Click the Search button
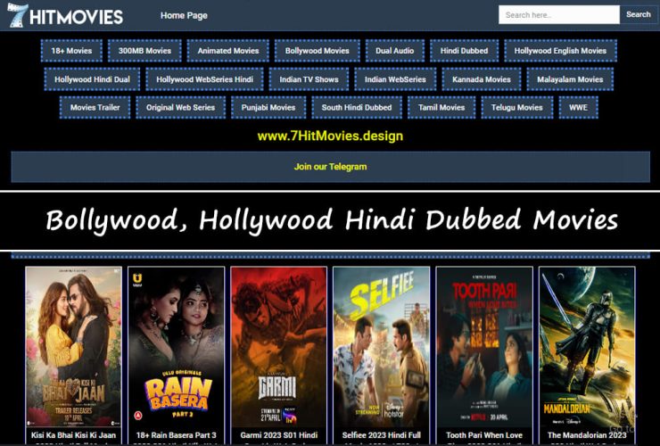660x446 pixels. tap(638, 14)
